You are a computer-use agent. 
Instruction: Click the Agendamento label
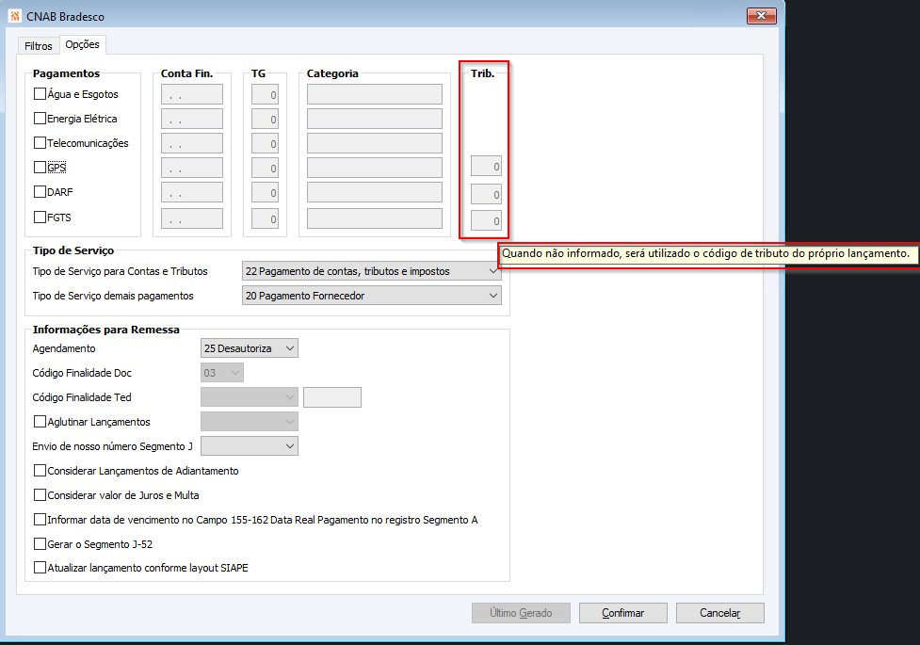pos(64,348)
